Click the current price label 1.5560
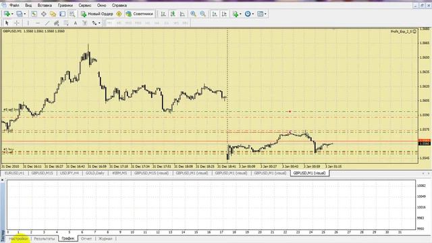432x243 pixels. (425, 144)
